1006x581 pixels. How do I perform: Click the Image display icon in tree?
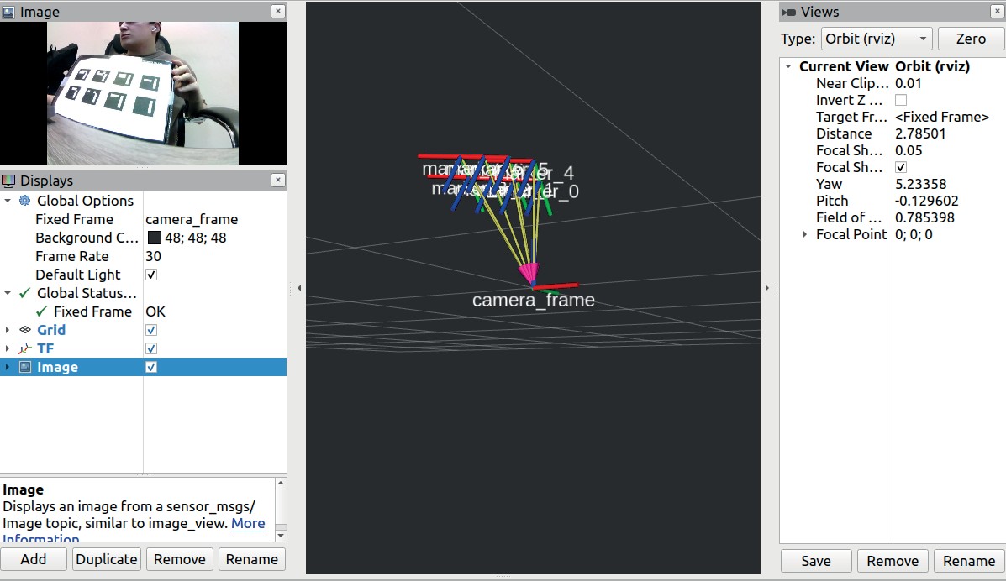click(x=25, y=367)
